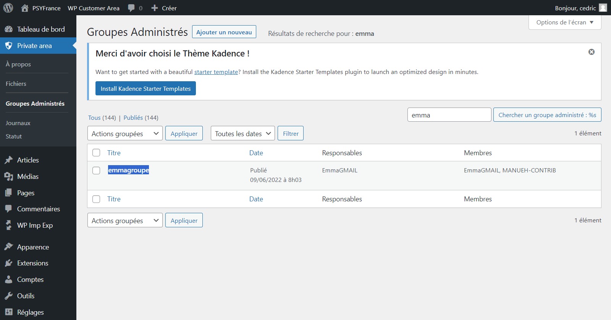Expand Options de l'écran panel
The height and width of the screenshot is (320, 611).
point(564,23)
